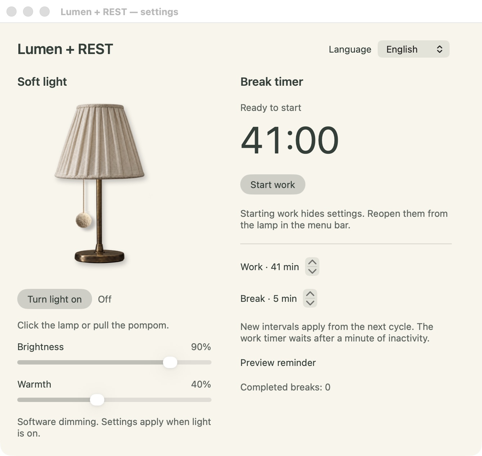Click the Brightness slider handle

(170, 362)
